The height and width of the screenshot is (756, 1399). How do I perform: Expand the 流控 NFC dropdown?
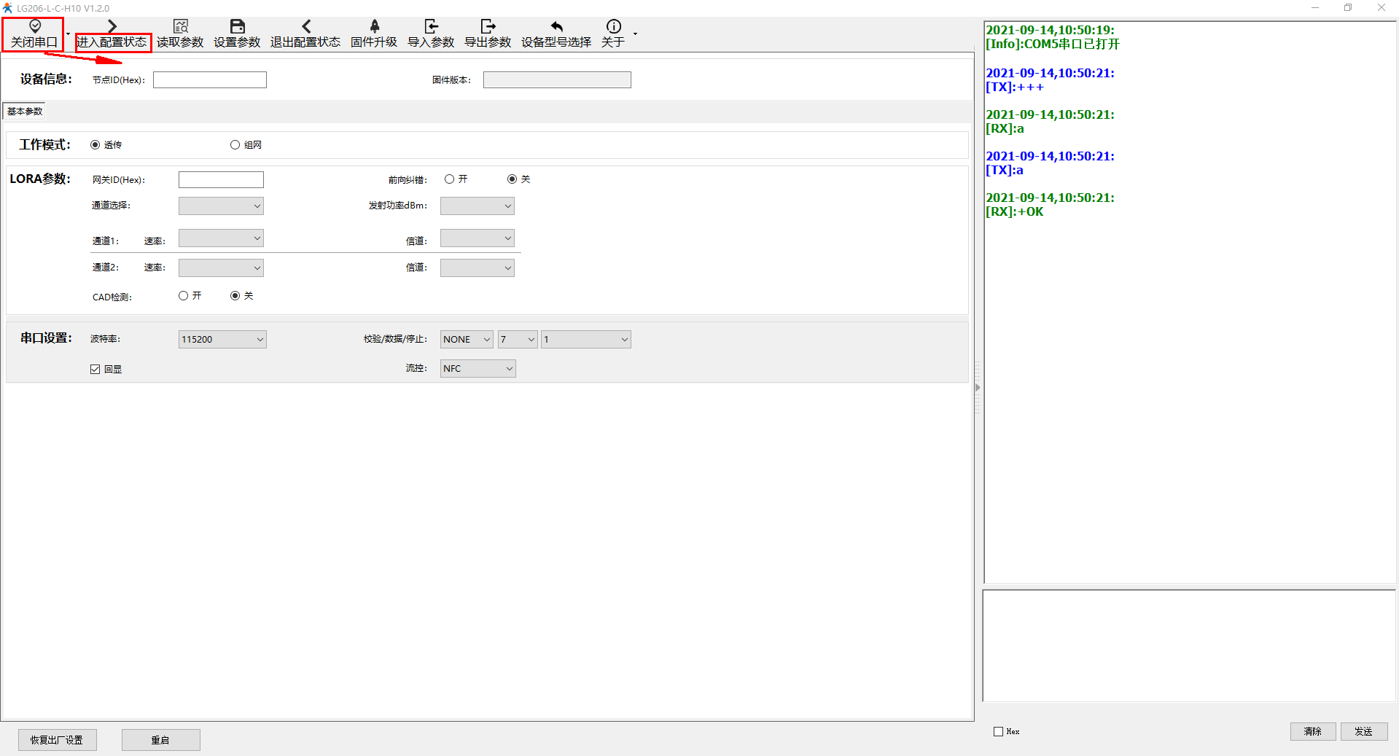478,369
